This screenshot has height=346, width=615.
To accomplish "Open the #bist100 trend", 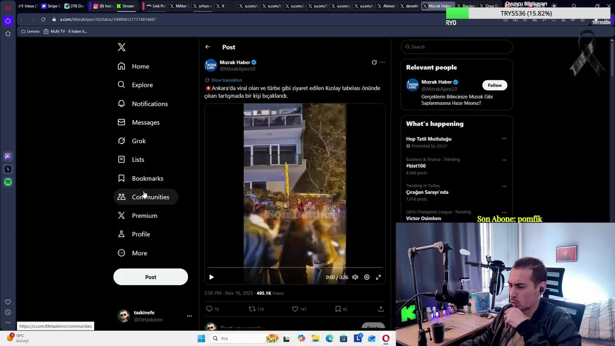I will [416, 166].
